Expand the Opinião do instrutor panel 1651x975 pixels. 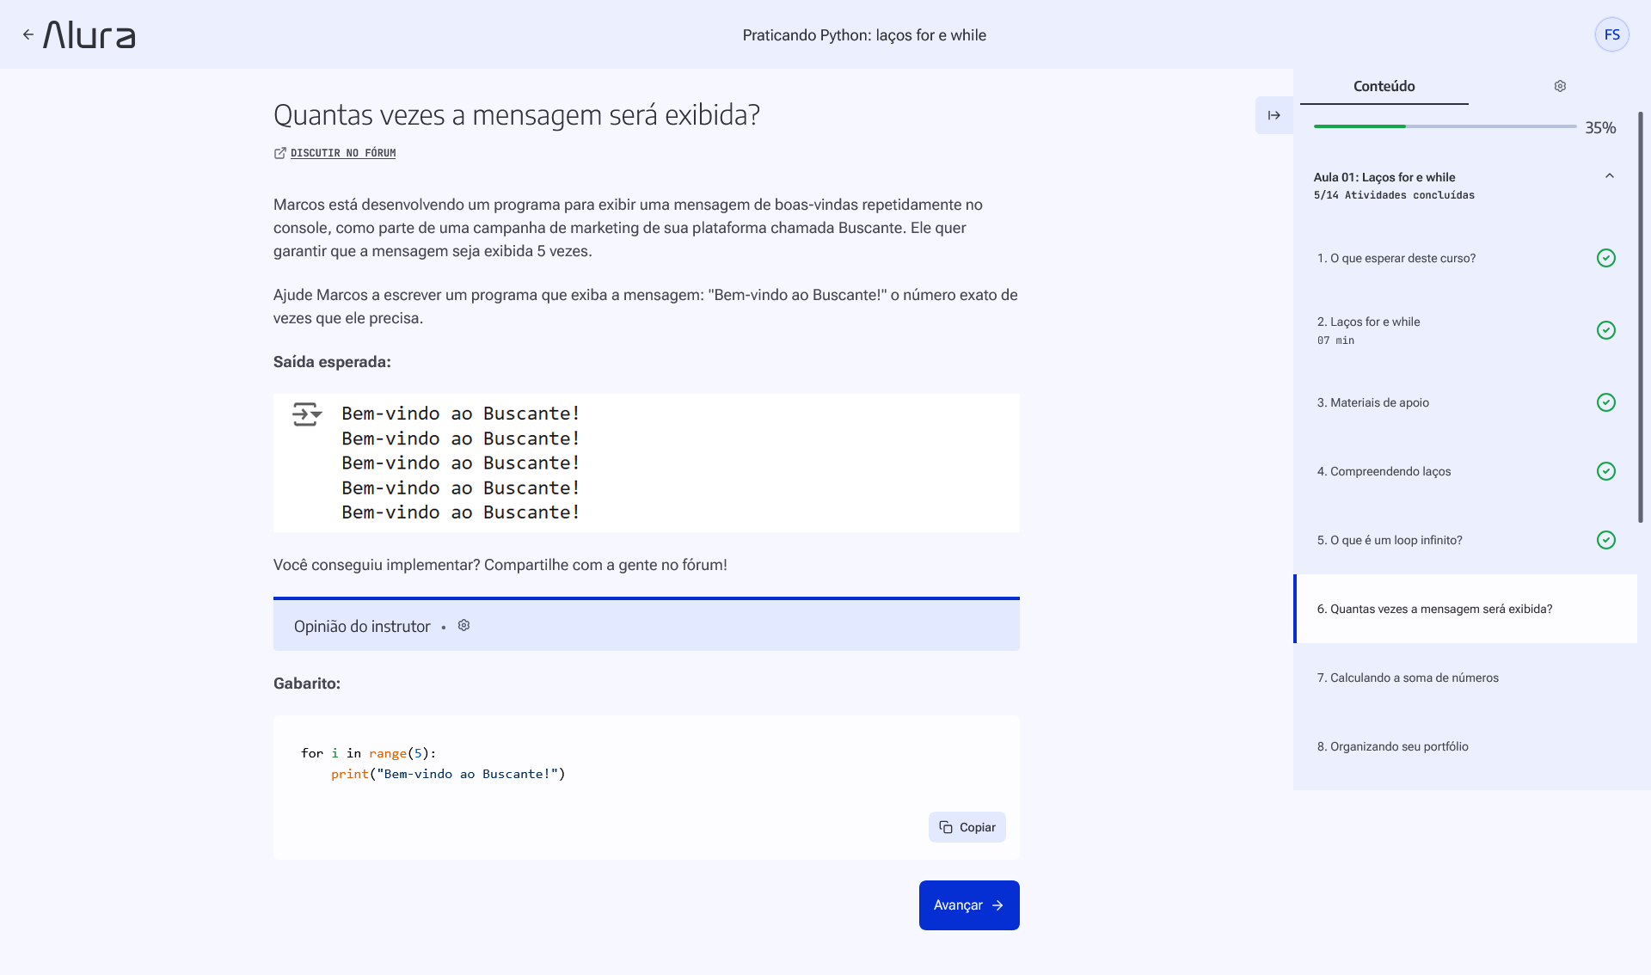point(647,625)
